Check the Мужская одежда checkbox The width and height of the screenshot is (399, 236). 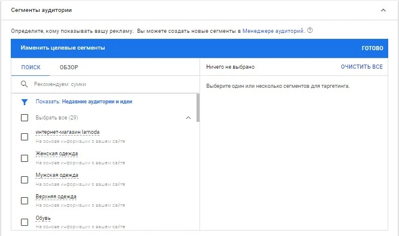tap(25, 180)
